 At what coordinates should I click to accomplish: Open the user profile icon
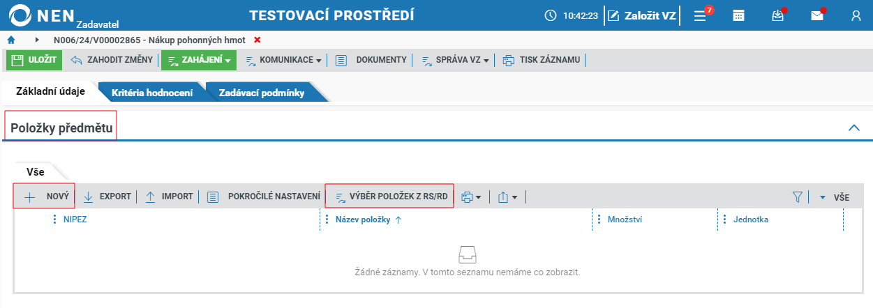point(856,15)
